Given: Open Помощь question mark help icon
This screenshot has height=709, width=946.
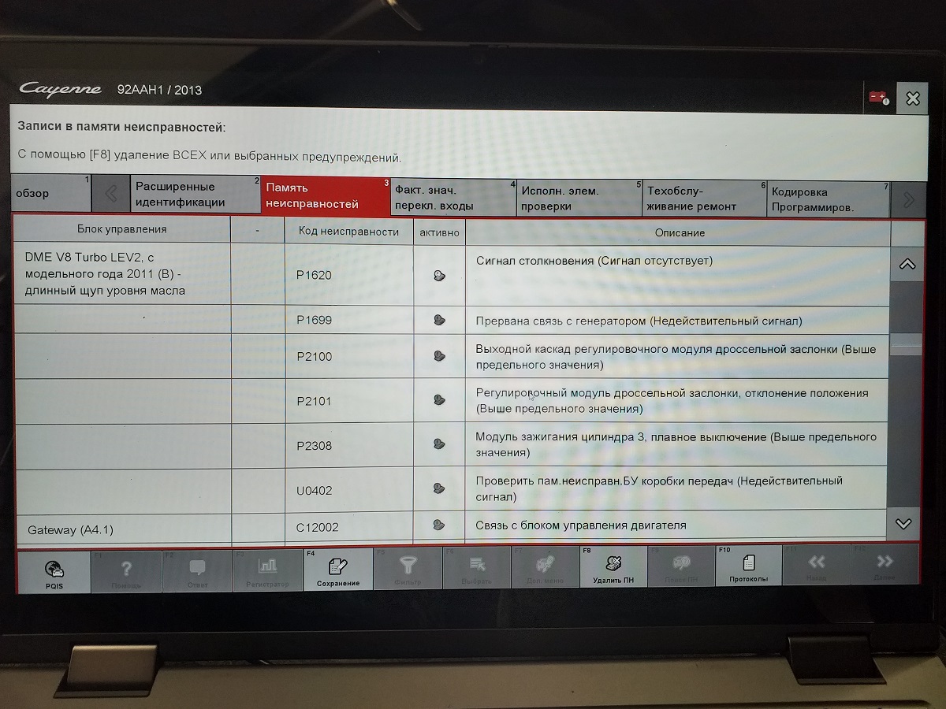Looking at the screenshot, I should pos(126,571).
